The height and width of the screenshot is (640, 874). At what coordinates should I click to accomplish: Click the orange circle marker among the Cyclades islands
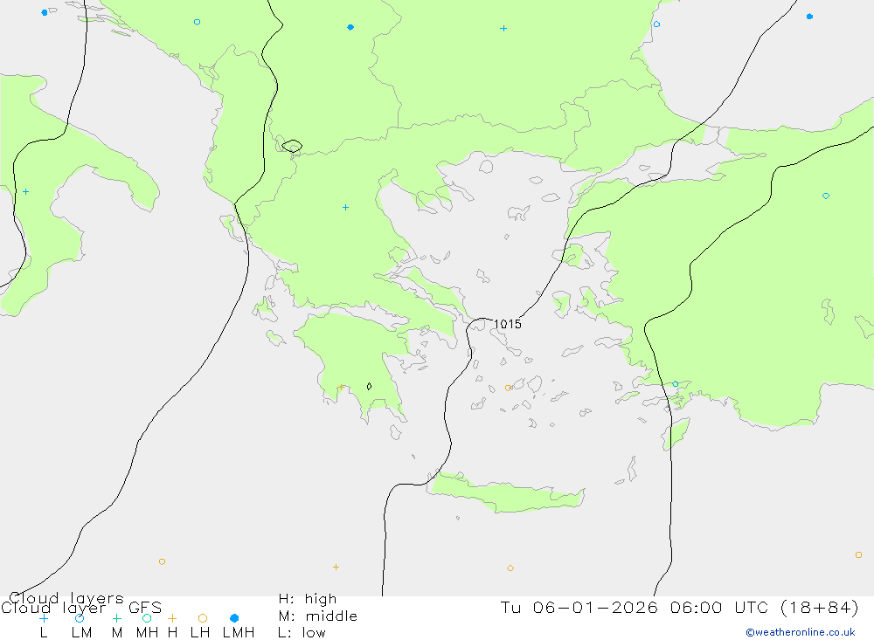click(x=509, y=388)
